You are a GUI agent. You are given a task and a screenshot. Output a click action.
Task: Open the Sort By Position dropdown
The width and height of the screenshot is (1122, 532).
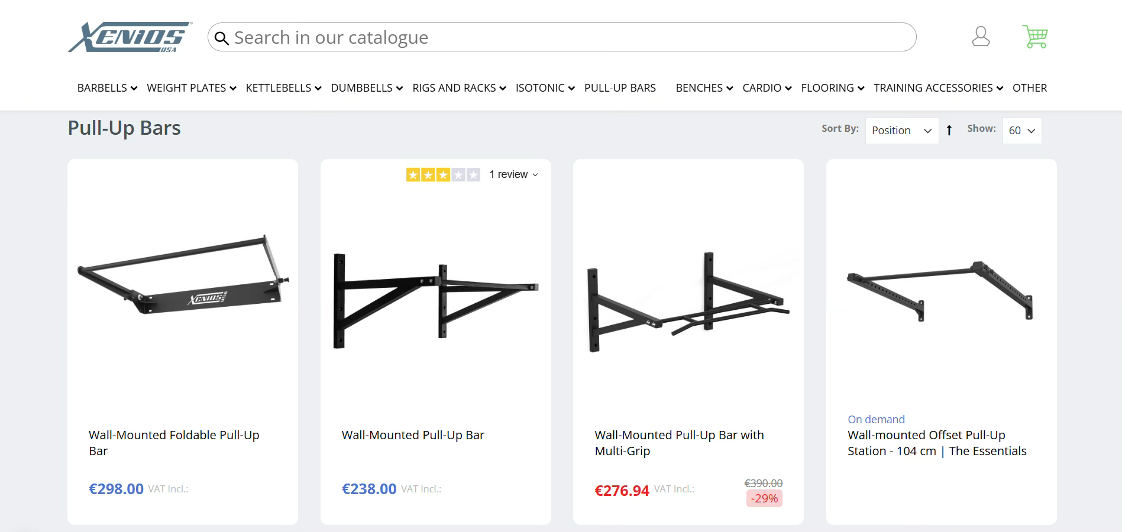pyautogui.click(x=901, y=131)
